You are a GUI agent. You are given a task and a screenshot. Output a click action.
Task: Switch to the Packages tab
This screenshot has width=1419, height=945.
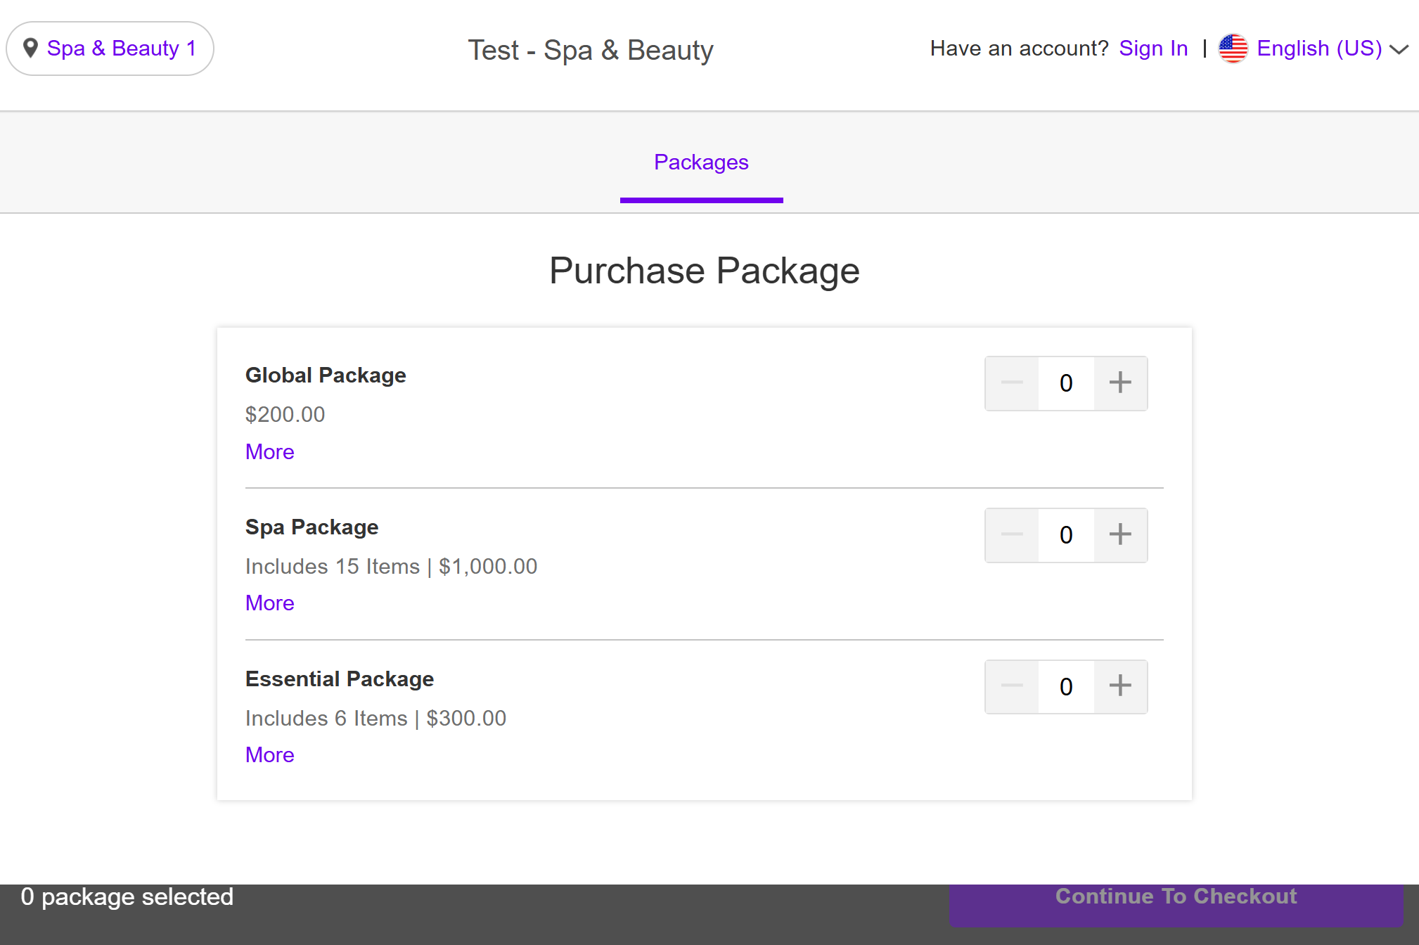pyautogui.click(x=701, y=162)
